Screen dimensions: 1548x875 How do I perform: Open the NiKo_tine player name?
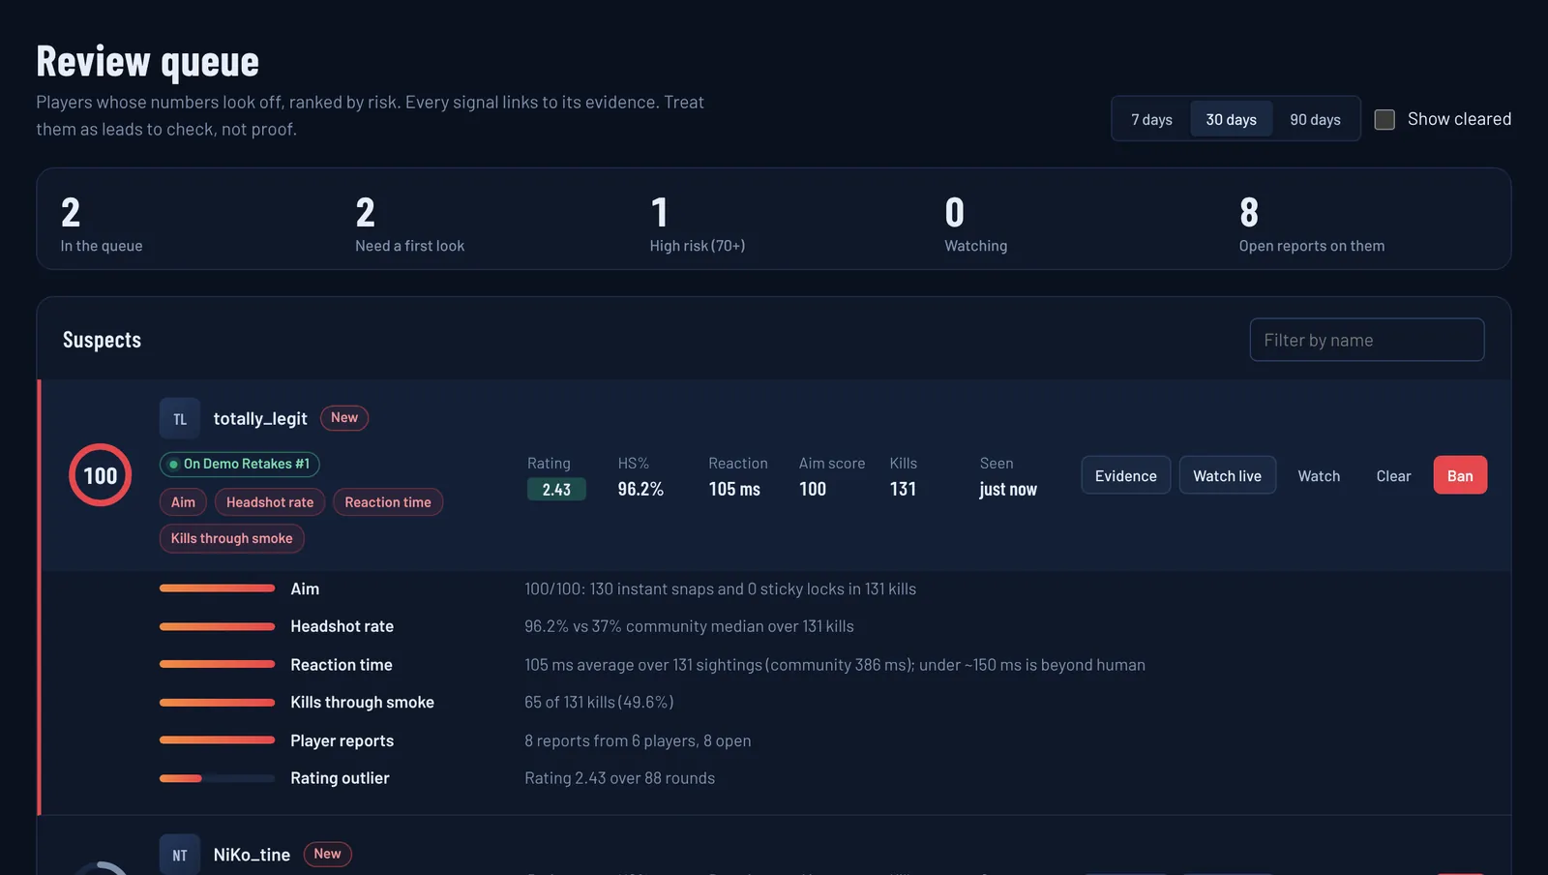coord(252,855)
